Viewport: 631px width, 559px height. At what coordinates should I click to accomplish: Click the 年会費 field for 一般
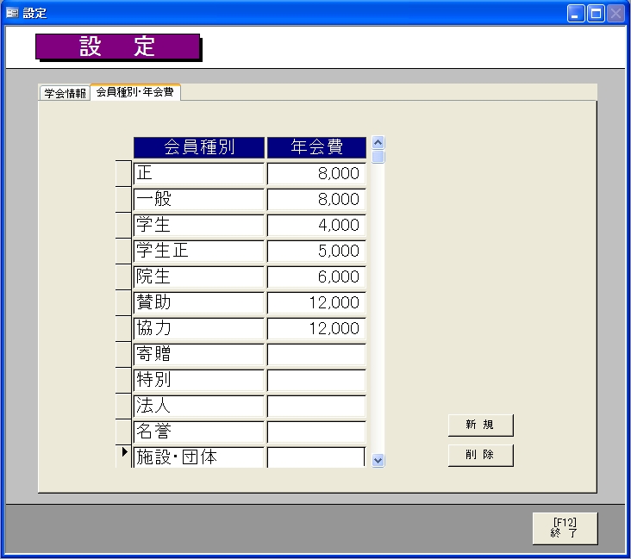tap(316, 199)
